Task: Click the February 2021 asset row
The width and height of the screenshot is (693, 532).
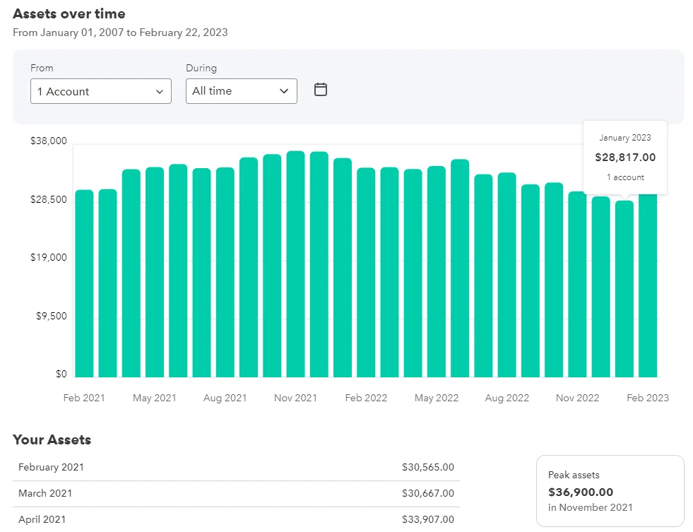Action: (236, 468)
